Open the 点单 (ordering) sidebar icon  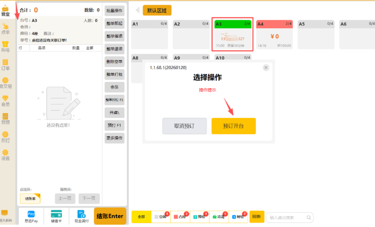click(5, 29)
